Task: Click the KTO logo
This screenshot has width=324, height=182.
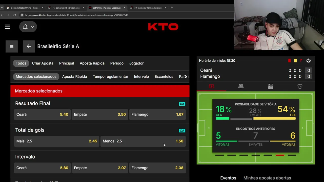Action: coord(163,27)
